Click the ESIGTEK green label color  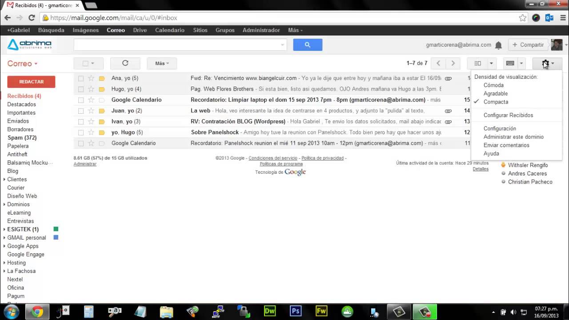click(56, 229)
